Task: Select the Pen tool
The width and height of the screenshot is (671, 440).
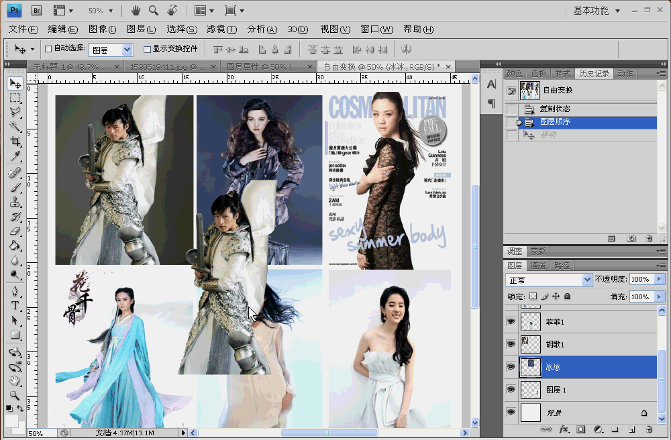Action: [x=15, y=292]
